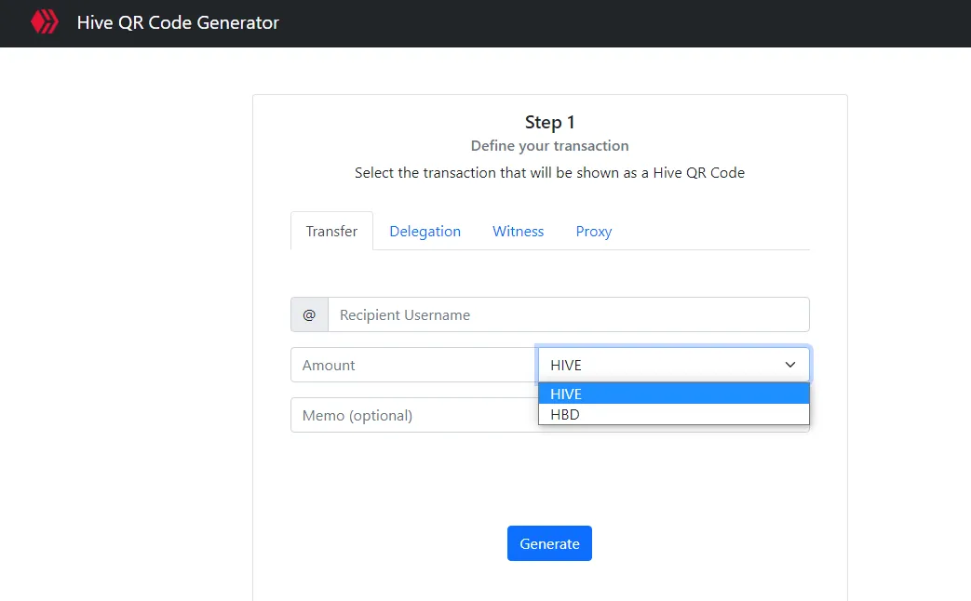Choose HBD option in currency list

pos(674,414)
